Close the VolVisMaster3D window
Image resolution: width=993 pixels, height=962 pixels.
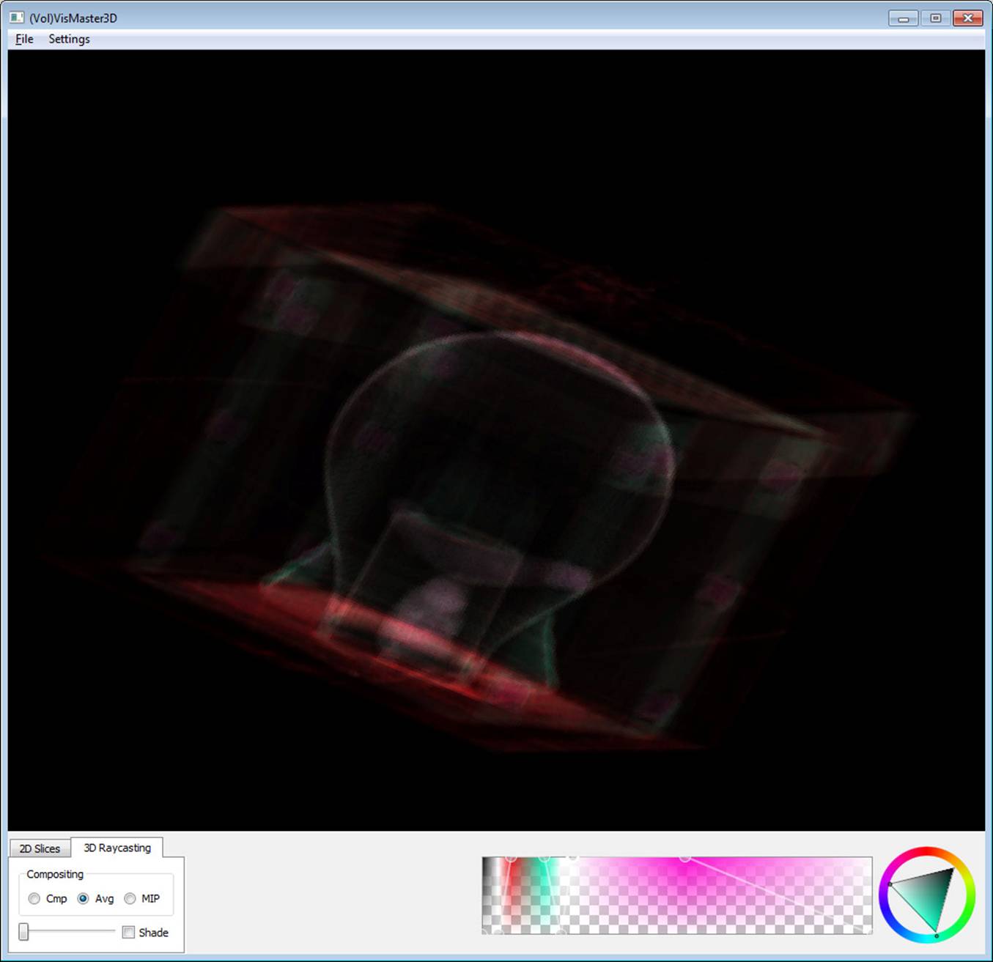coord(967,18)
